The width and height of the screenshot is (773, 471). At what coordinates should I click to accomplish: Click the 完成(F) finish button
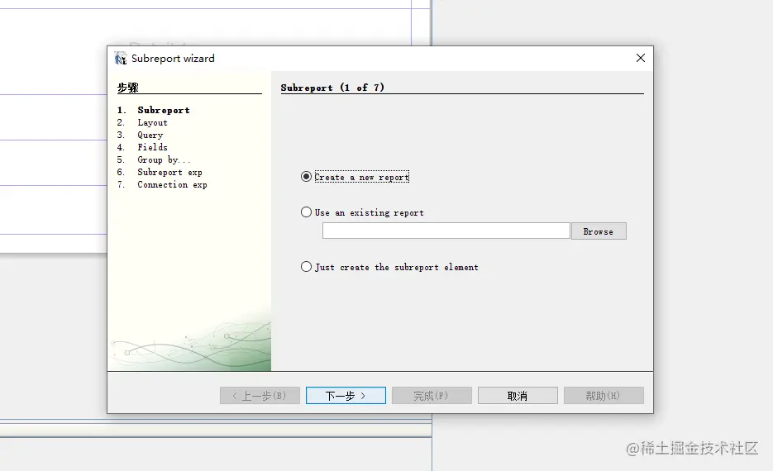coord(432,396)
